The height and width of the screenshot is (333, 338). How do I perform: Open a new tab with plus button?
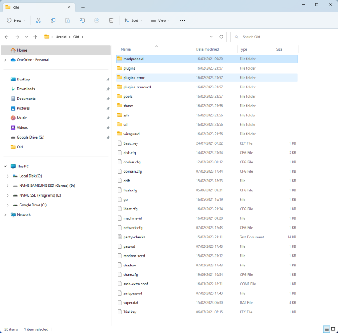point(83,7)
